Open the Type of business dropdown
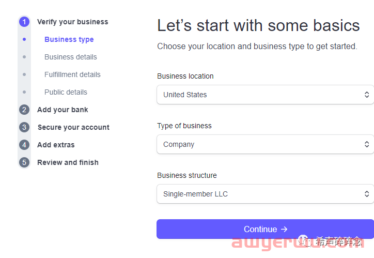The height and width of the screenshot is (258, 374). point(265,144)
